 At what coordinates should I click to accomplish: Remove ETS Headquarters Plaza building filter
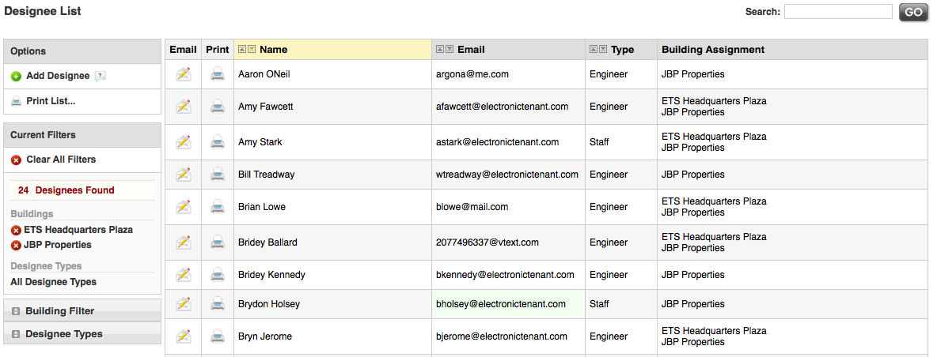(x=16, y=231)
